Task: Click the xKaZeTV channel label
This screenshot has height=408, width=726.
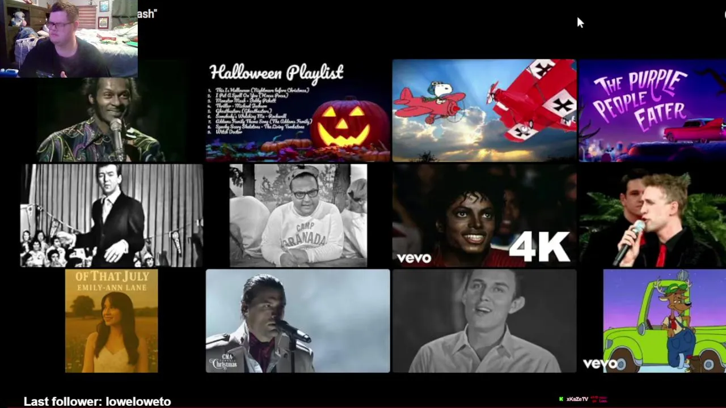Action: (577, 399)
